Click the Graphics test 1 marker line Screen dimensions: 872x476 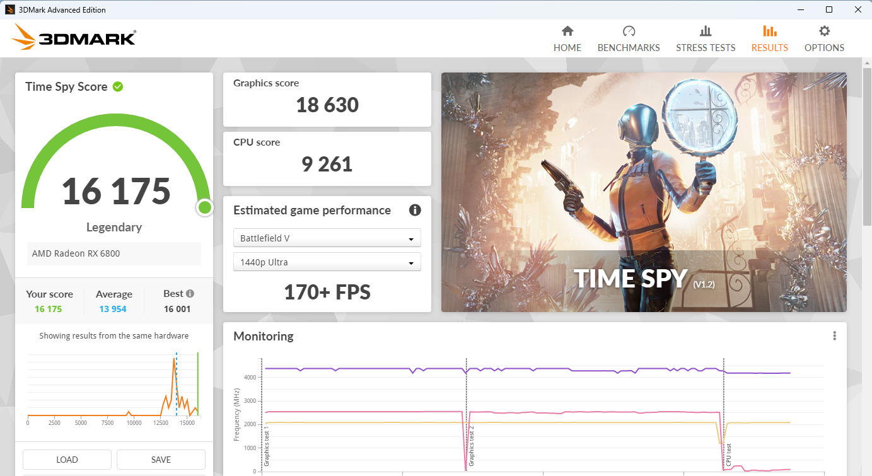point(262,414)
